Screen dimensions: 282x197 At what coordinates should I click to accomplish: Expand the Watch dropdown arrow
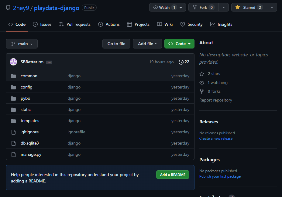tap(181, 8)
